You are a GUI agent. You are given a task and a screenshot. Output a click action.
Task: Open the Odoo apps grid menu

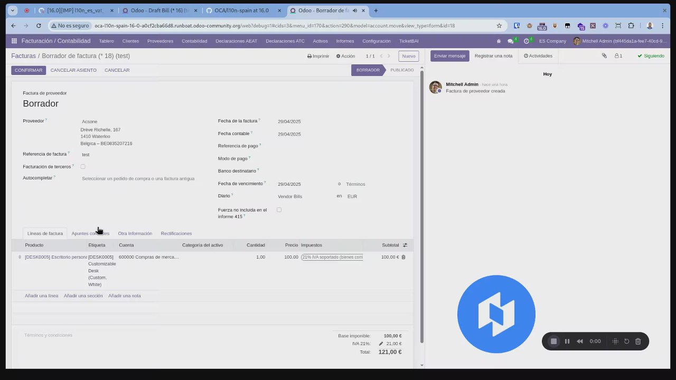point(14,41)
